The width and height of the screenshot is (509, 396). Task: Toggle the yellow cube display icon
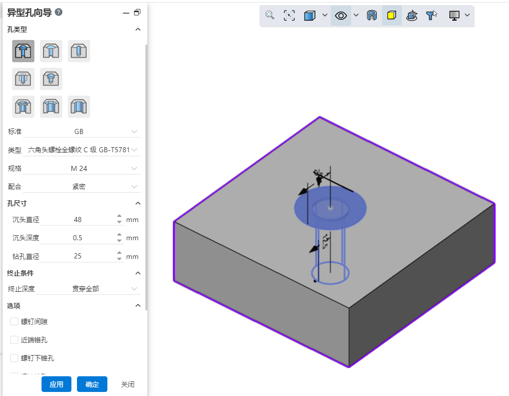coord(391,15)
